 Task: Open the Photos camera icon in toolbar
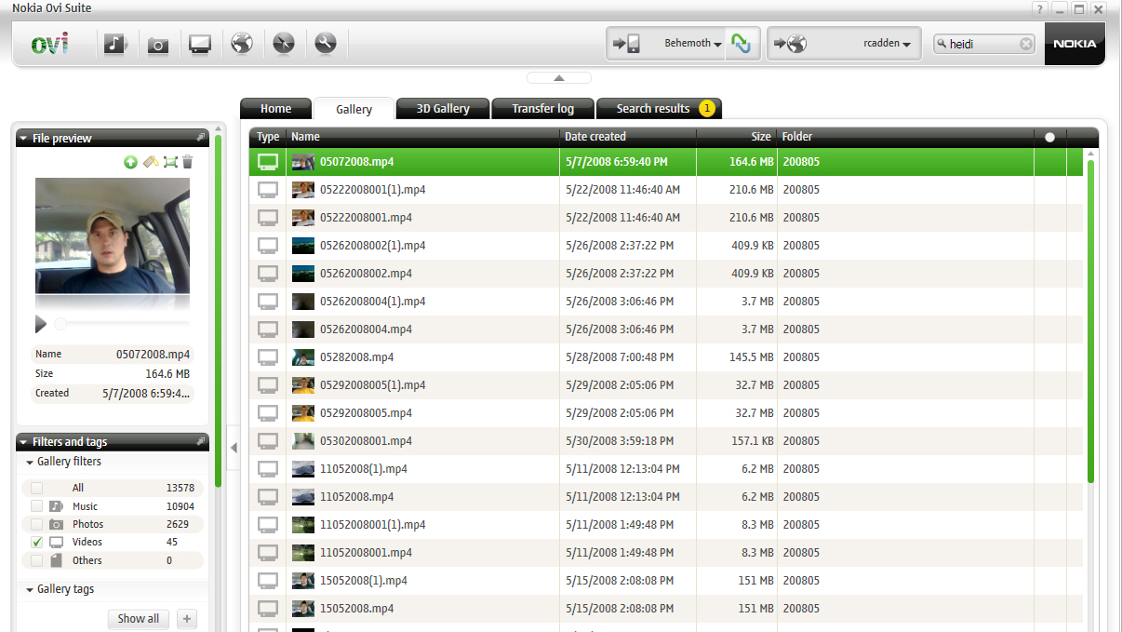pyautogui.click(x=158, y=44)
